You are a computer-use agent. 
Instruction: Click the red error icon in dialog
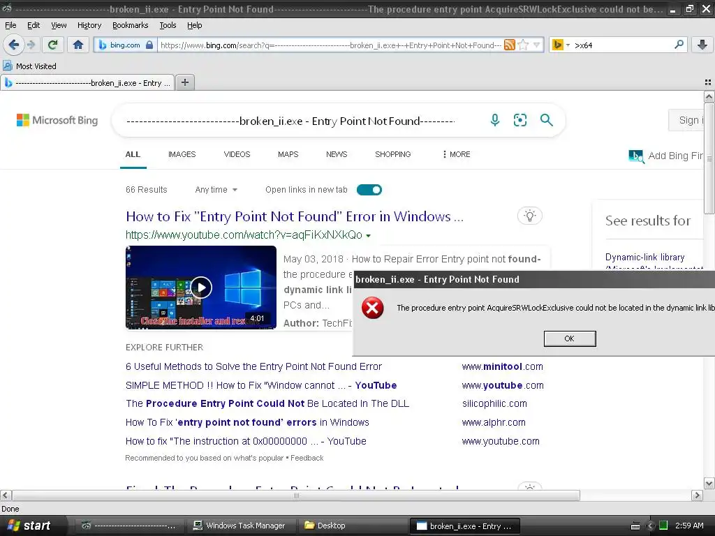click(x=373, y=308)
